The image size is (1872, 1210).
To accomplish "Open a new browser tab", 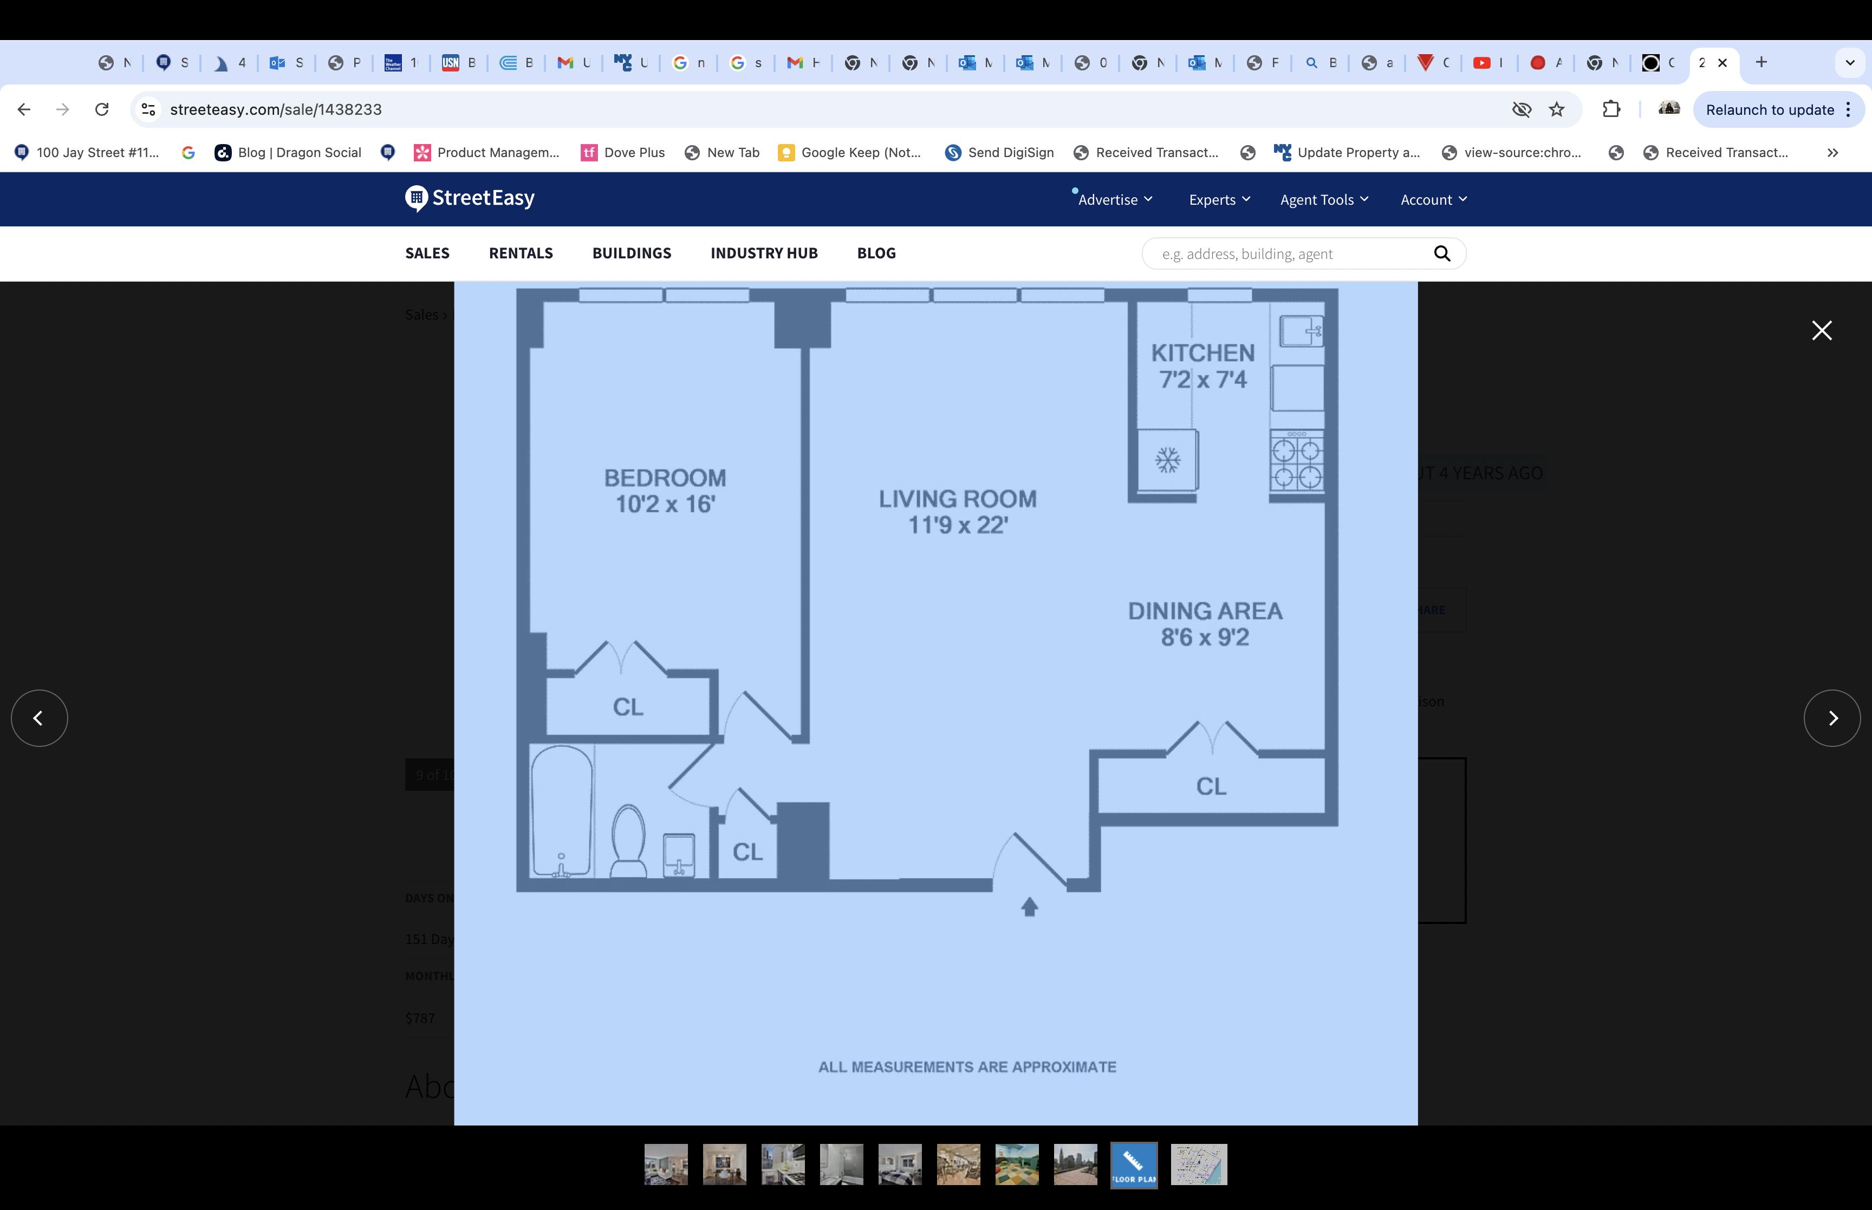I will click(1761, 62).
